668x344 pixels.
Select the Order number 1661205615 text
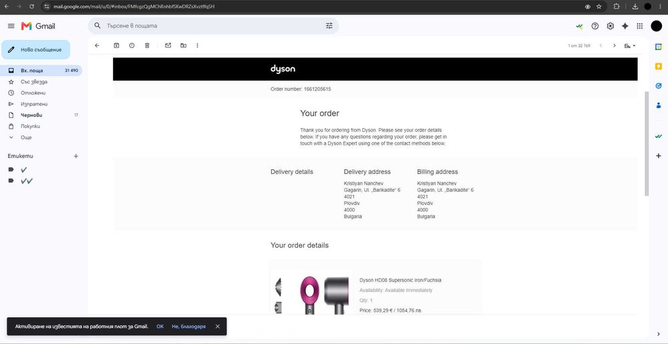pyautogui.click(x=301, y=89)
